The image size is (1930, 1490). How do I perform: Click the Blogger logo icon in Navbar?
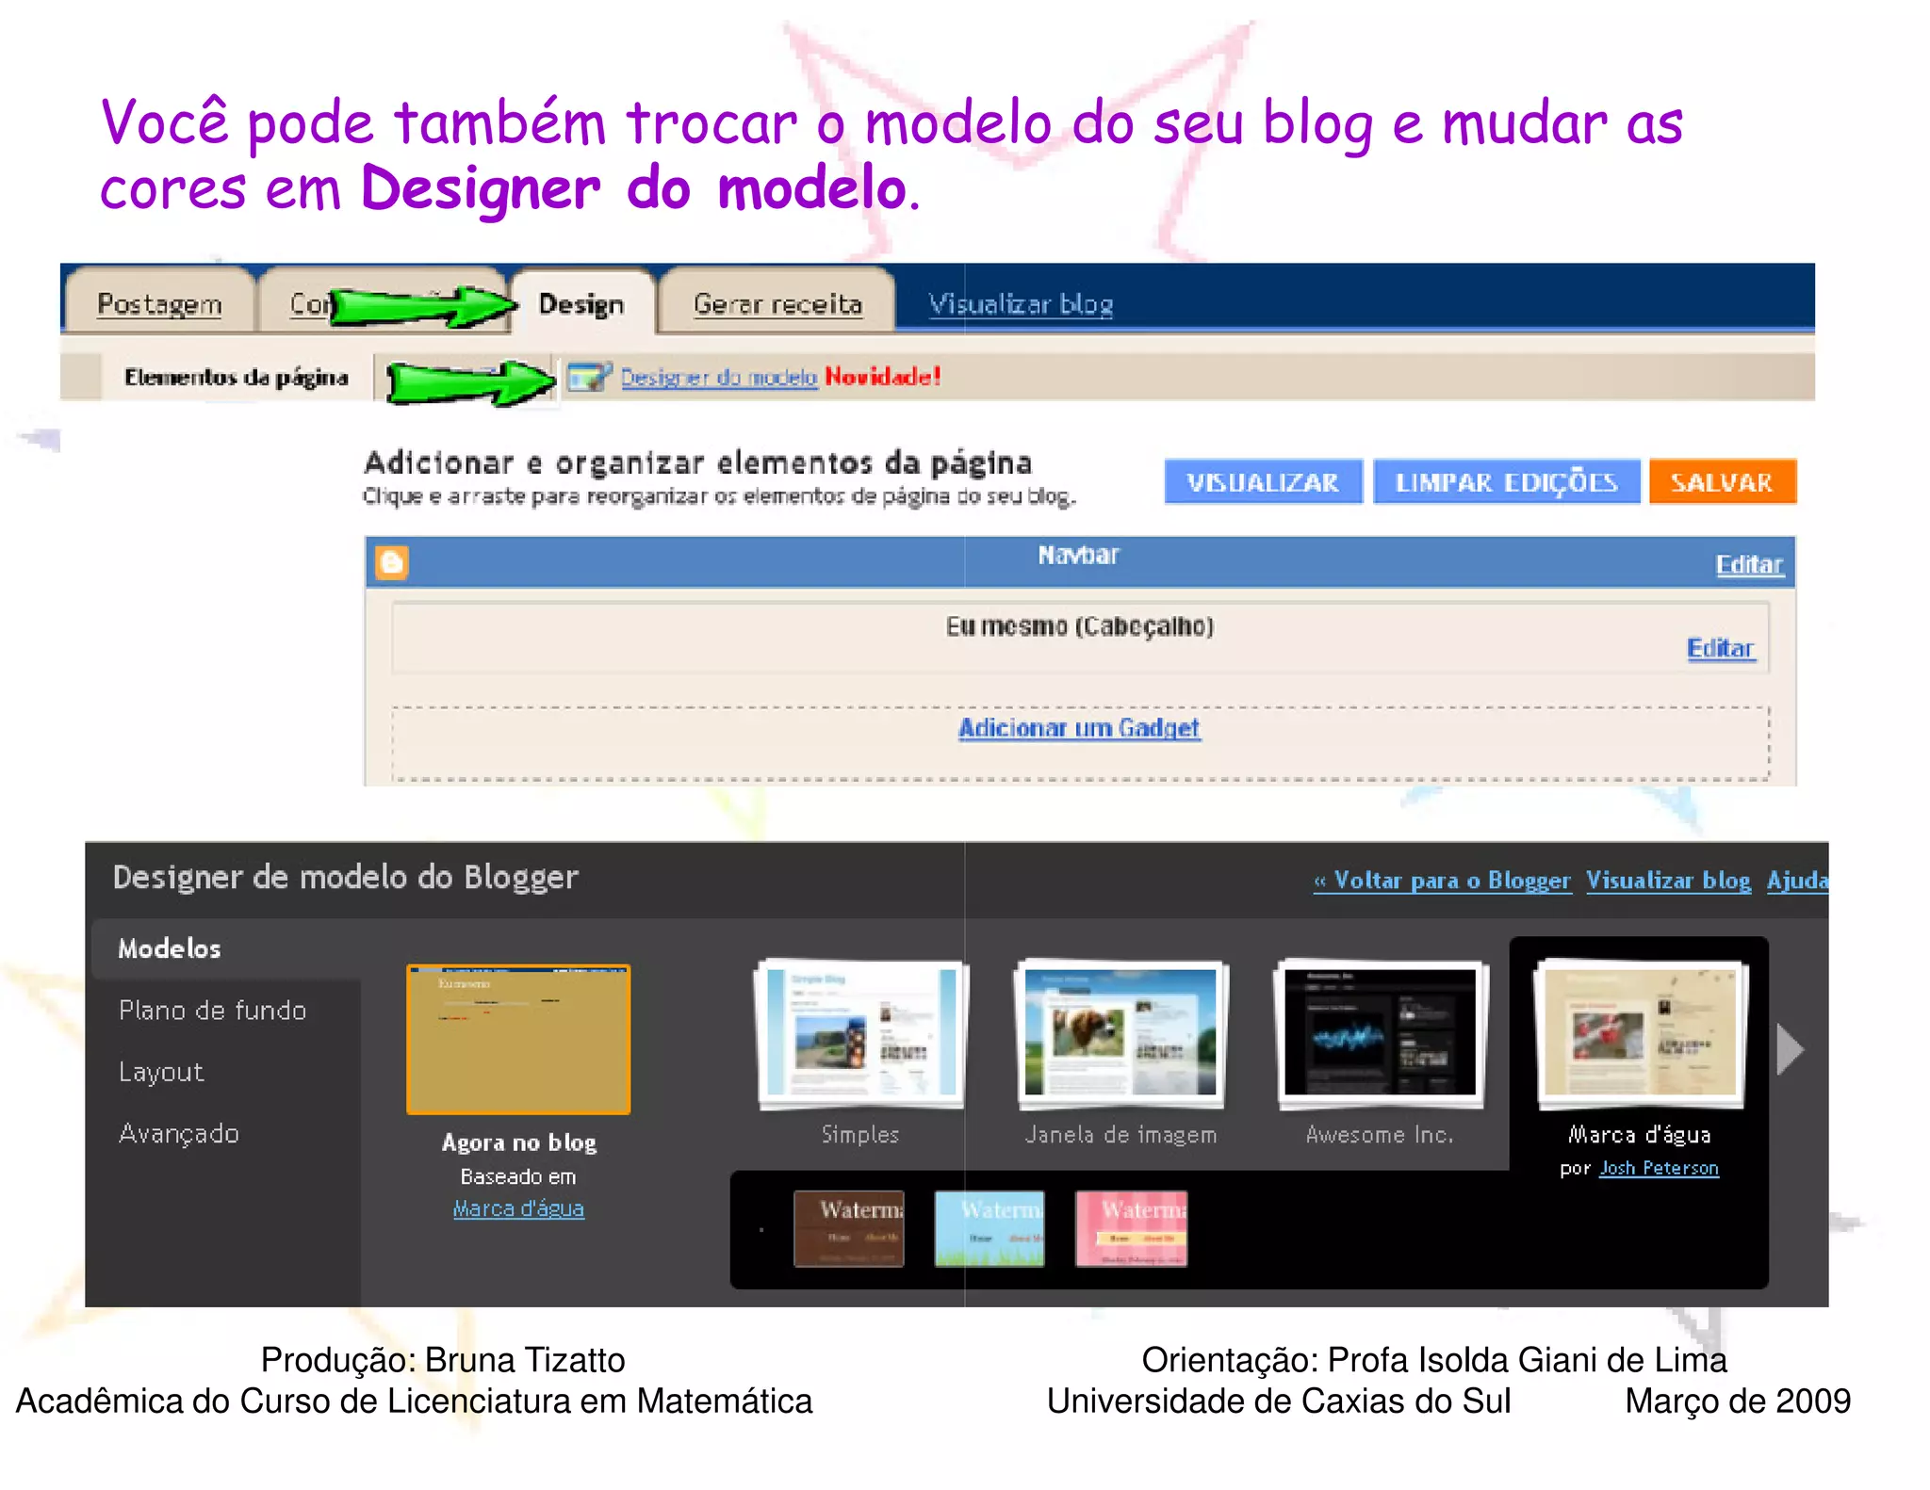pos(392,562)
